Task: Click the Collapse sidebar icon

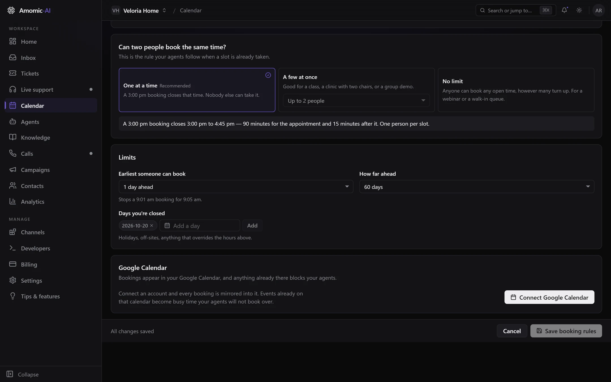Action: tap(10, 374)
